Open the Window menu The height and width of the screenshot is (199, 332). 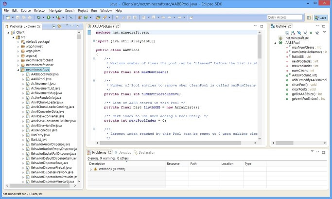[x=106, y=10]
